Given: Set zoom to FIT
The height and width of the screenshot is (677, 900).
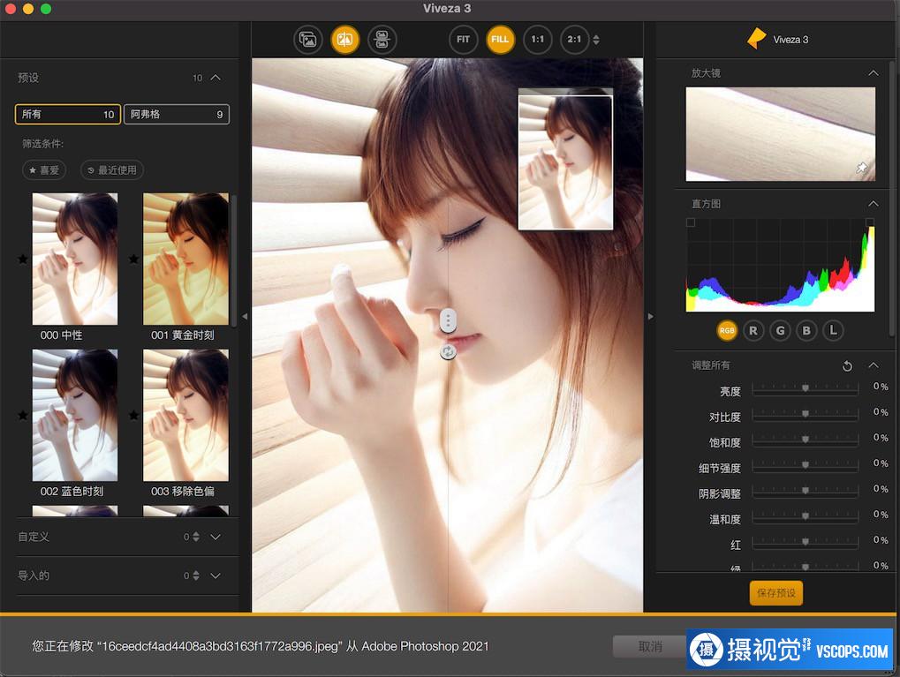Looking at the screenshot, I should click(x=463, y=40).
